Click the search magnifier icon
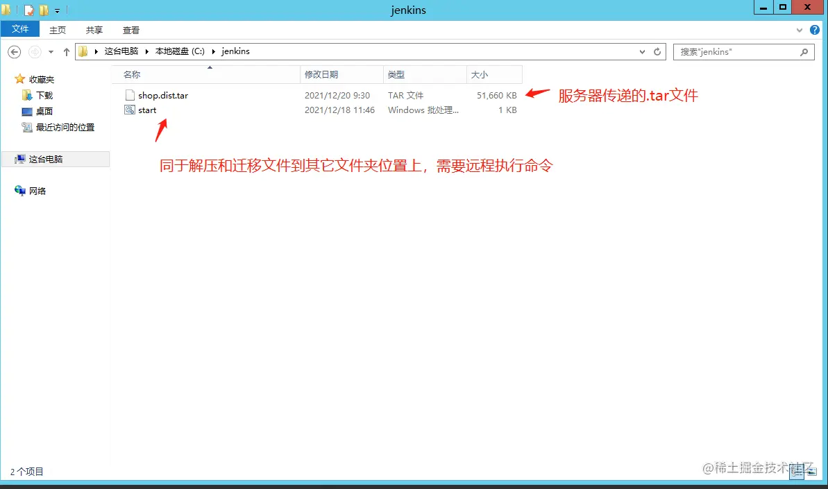Image resolution: width=828 pixels, height=489 pixels. (804, 52)
